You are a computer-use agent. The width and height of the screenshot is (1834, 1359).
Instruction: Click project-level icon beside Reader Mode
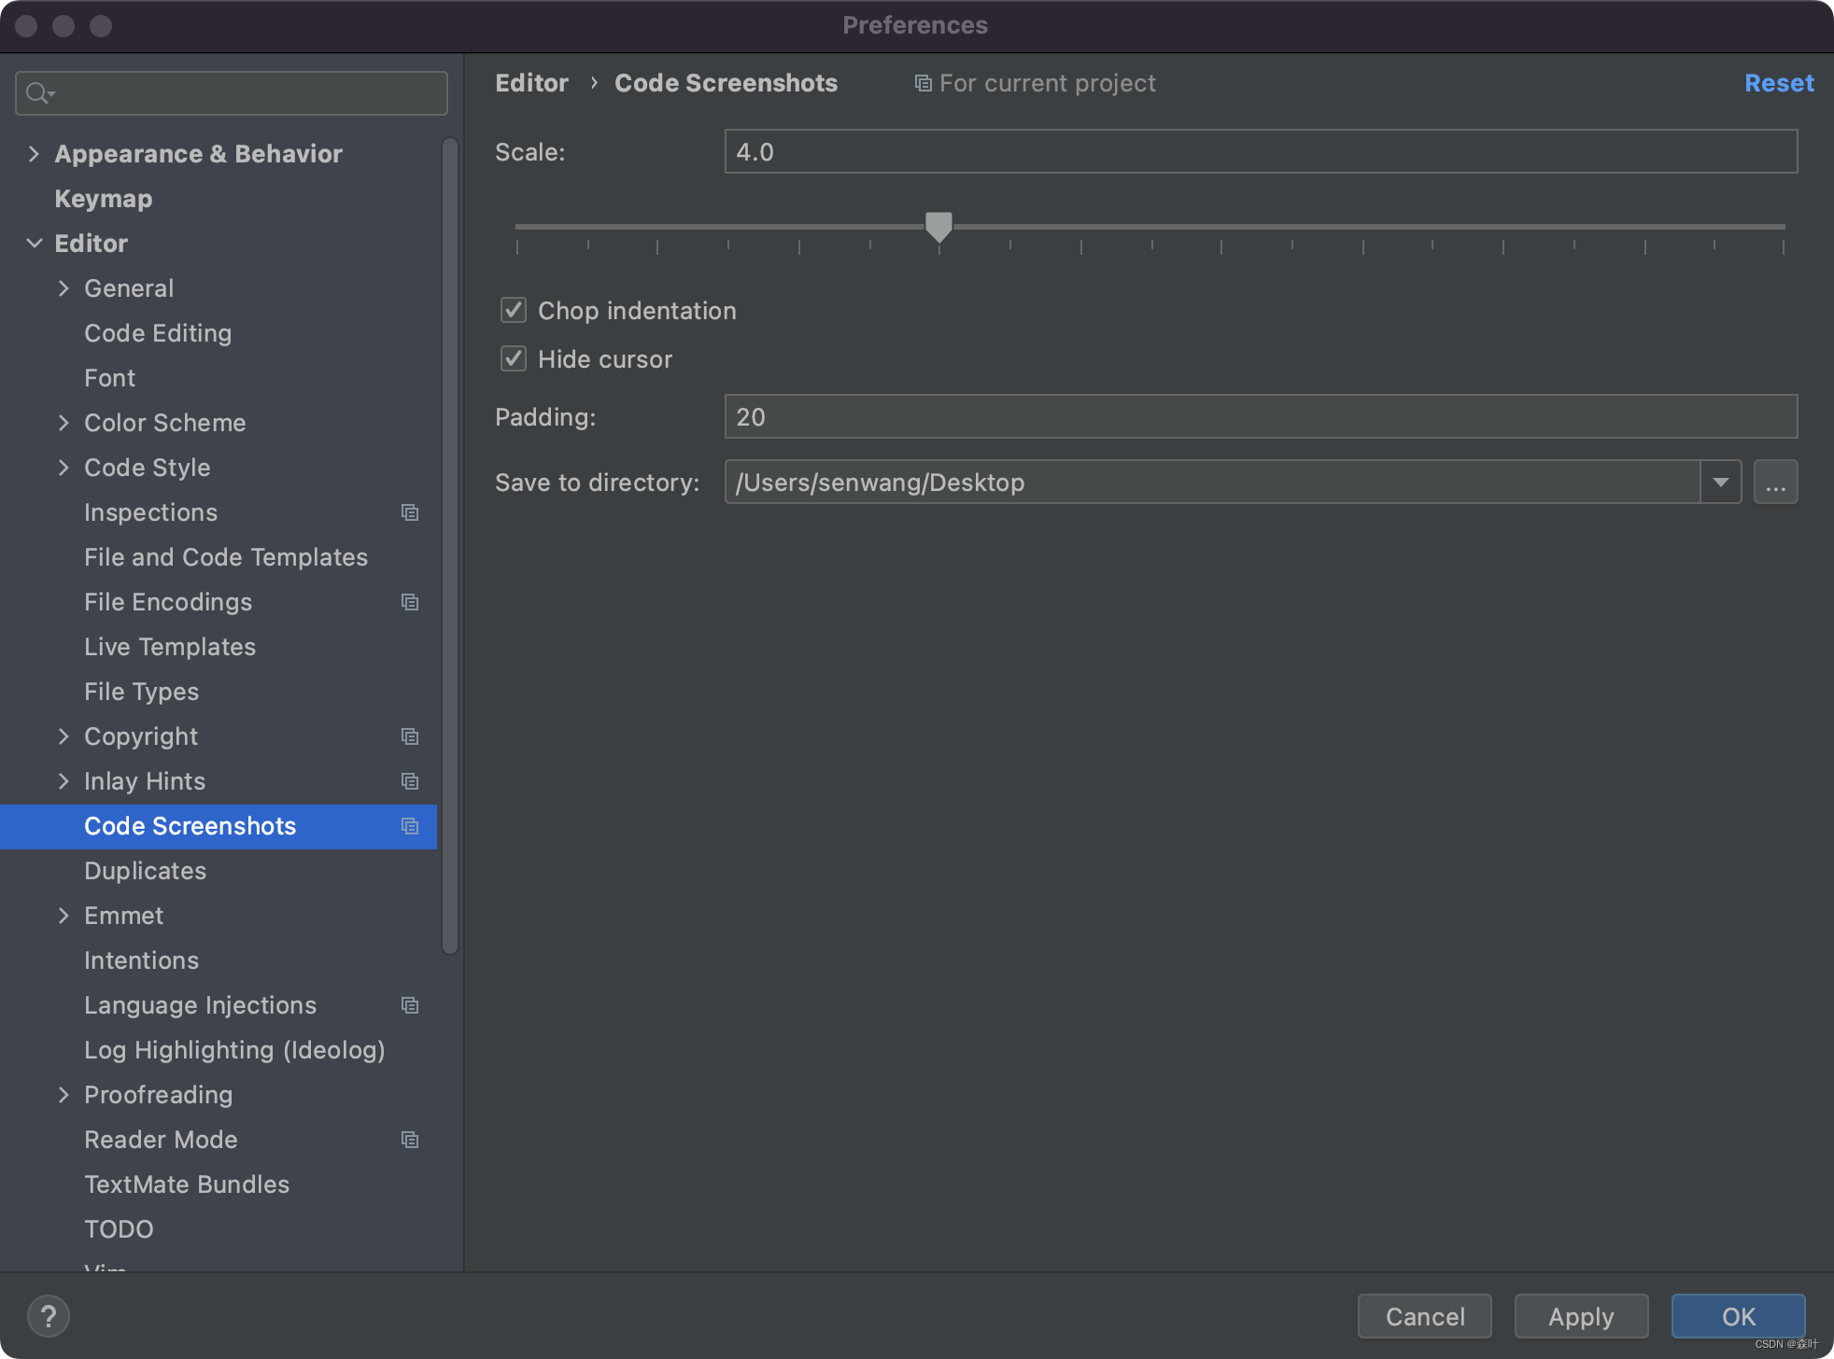(x=409, y=1140)
